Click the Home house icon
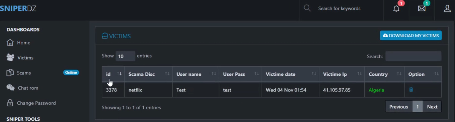The width and height of the screenshot is (455, 122). tap(10, 42)
